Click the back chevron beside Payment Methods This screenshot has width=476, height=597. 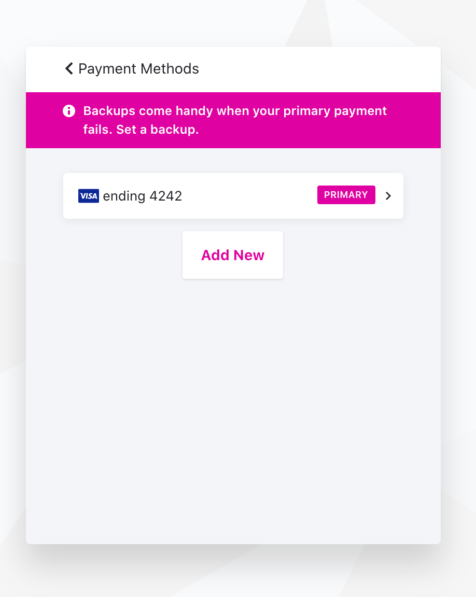click(x=69, y=69)
